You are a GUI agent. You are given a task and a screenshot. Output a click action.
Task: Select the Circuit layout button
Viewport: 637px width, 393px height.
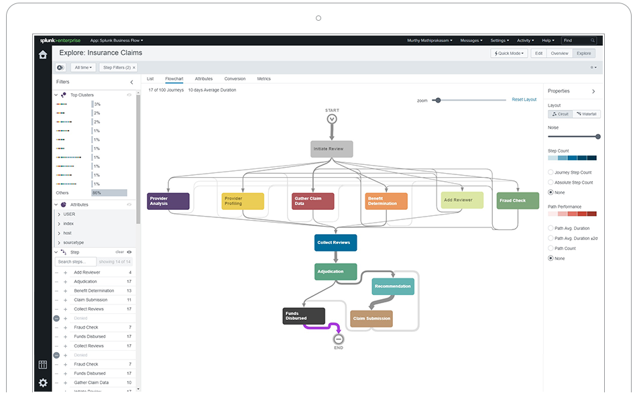click(560, 114)
